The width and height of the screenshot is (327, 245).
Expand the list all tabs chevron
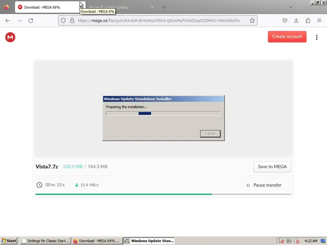291,7
